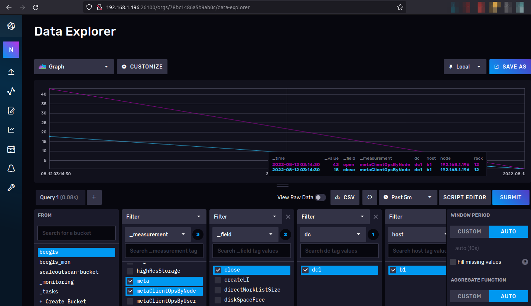This screenshot has height=306, width=531.
Task: Download results with CSV button
Action: click(345, 197)
